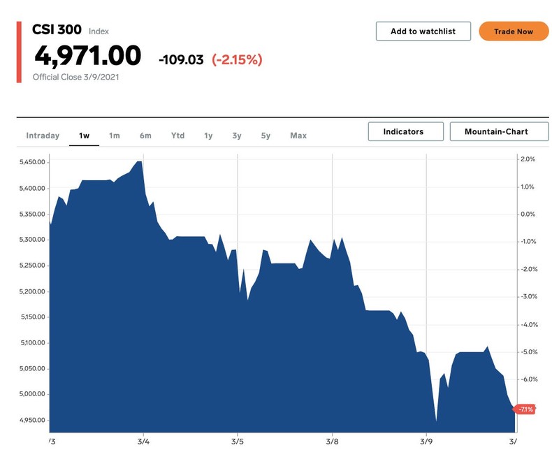Select the Ytd range tab
This screenshot has width=552, height=450.
tap(177, 136)
